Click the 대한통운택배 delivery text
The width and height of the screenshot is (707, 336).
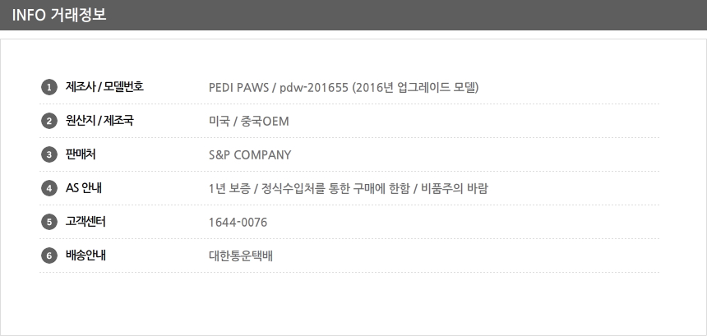coord(241,256)
